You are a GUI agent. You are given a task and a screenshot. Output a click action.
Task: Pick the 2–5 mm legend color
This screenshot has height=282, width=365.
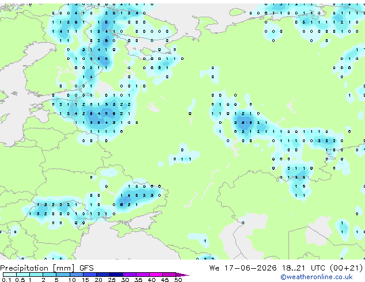point(50,275)
